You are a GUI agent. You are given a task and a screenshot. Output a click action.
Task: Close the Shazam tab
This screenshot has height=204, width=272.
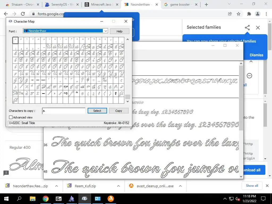click(x=38, y=5)
